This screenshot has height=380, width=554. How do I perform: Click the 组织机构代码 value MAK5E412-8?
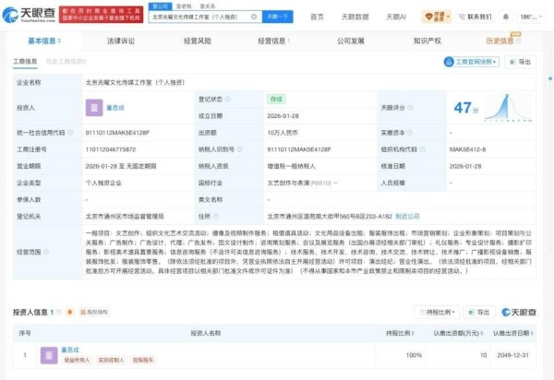click(467, 149)
